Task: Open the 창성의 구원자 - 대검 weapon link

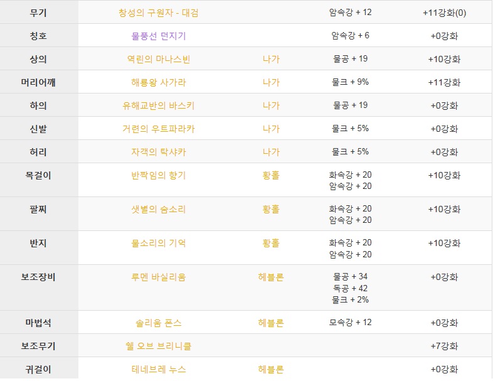Action: tap(158, 13)
